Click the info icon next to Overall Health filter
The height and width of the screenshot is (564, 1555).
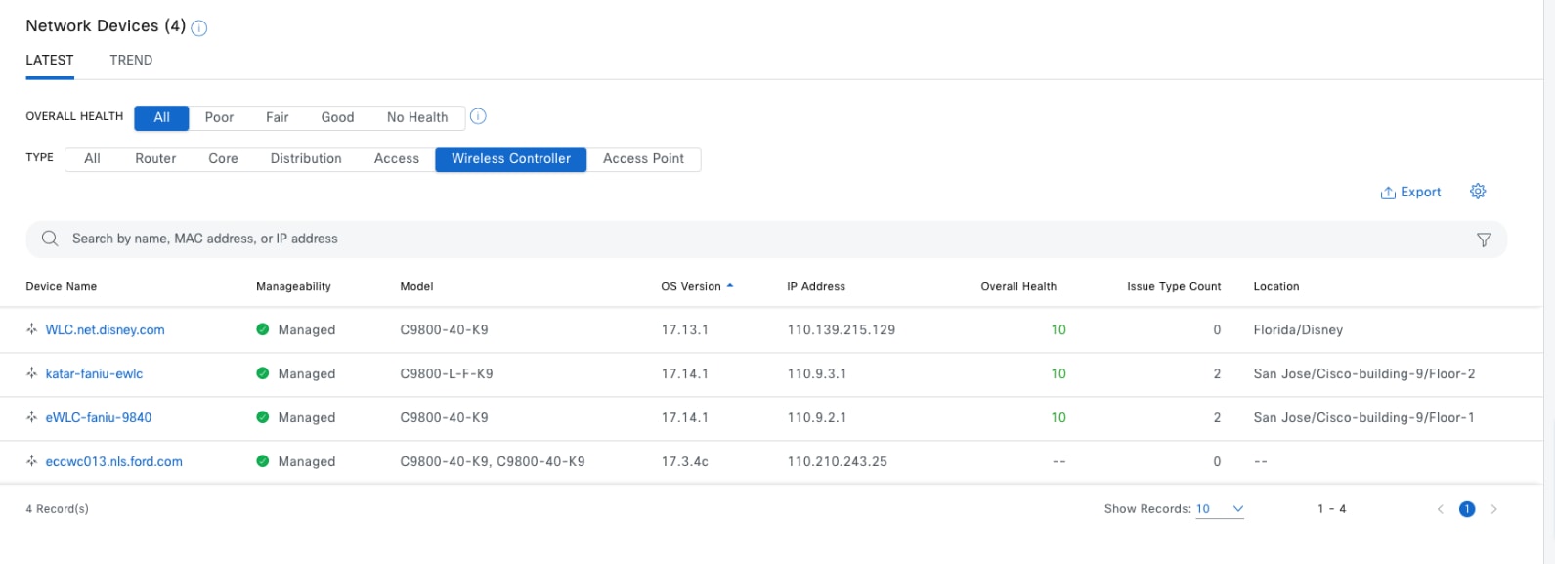pos(478,116)
